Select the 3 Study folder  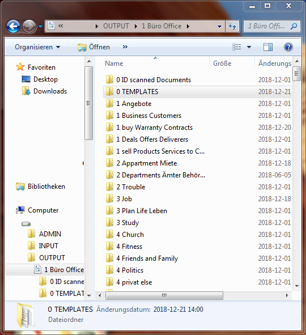point(127,223)
